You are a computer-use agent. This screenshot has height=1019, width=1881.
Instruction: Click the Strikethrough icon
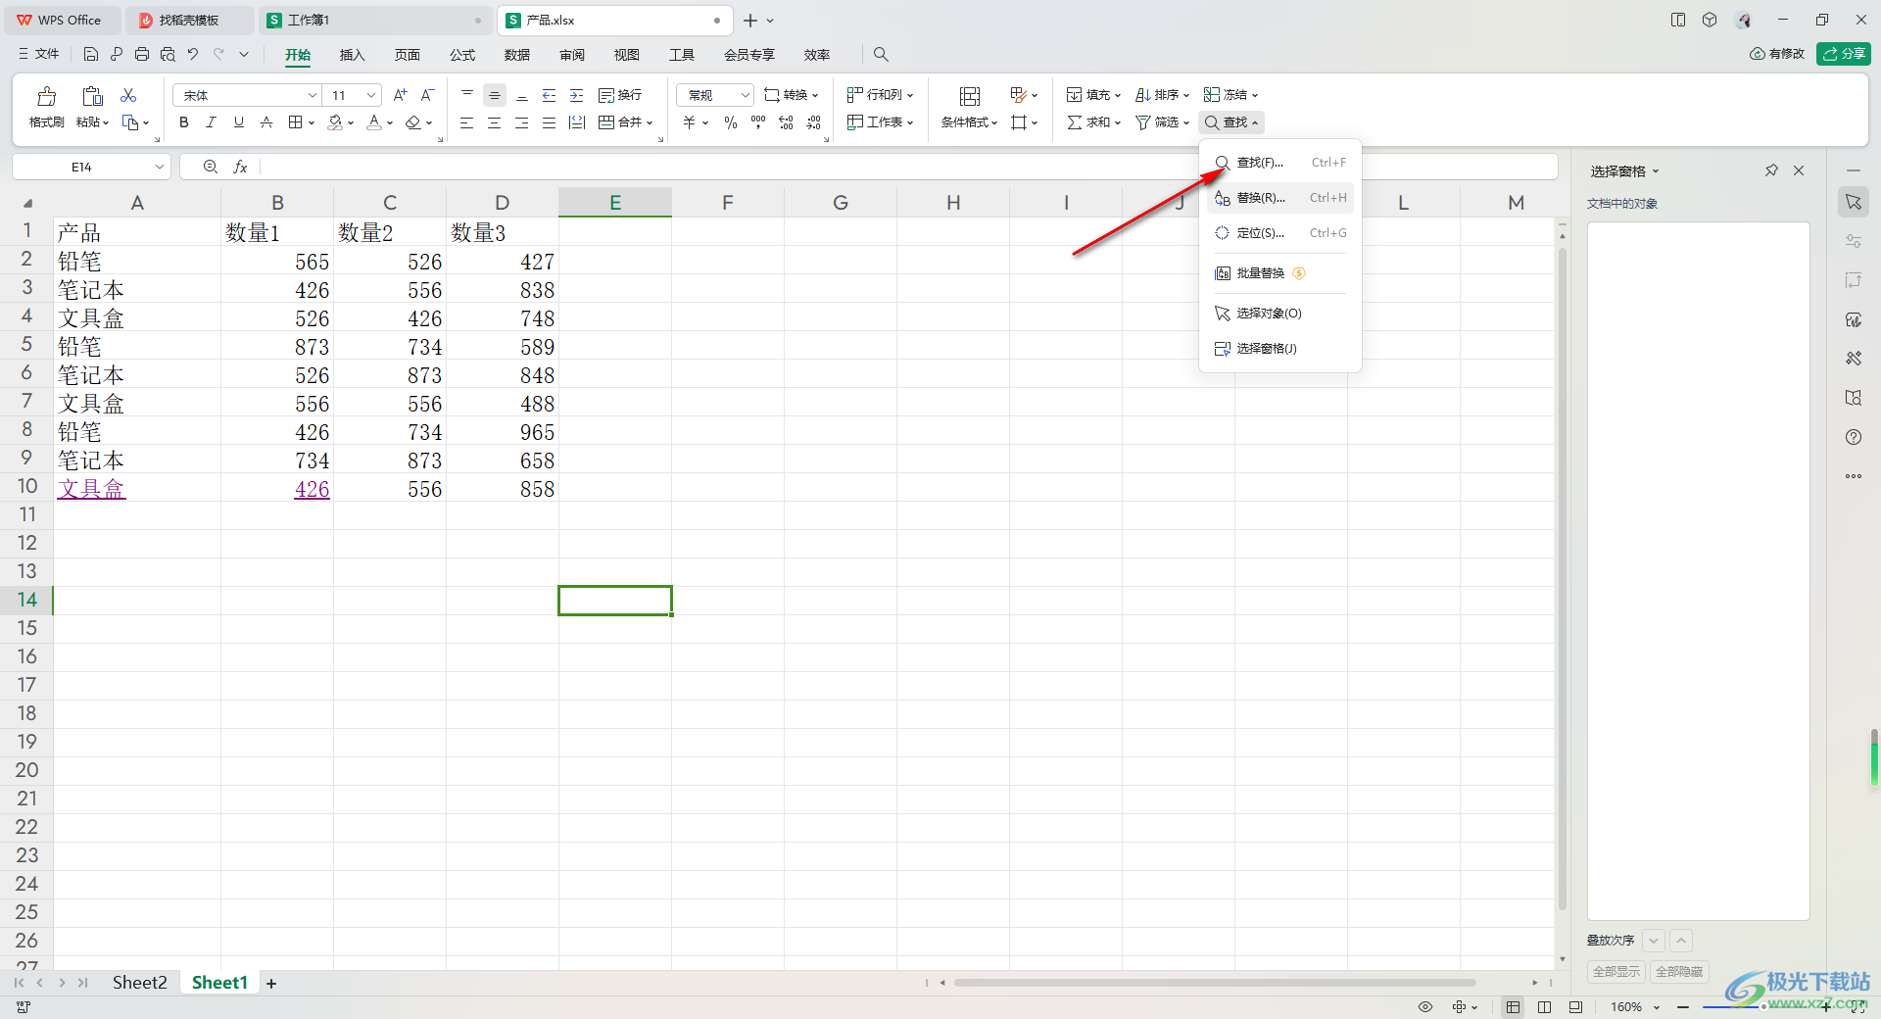click(x=266, y=122)
